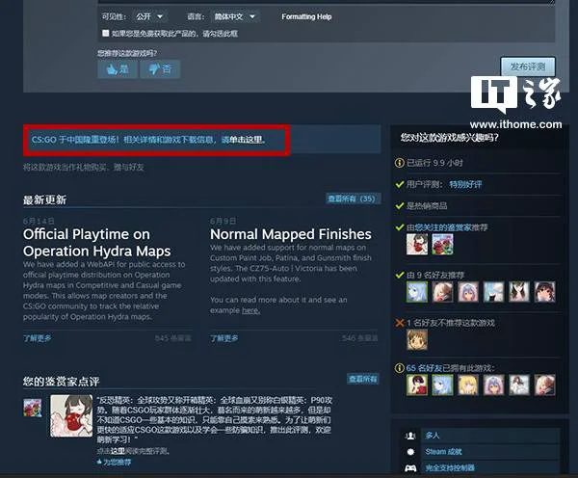Image resolution: width=578 pixels, height=478 pixels.
Task: Click second avatar under 65 名好友已拥有此游戏
Action: click(442, 385)
